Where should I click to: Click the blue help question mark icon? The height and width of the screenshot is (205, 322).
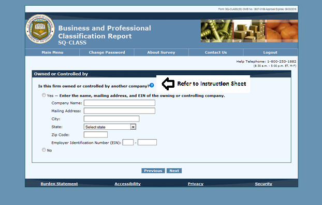[x=152, y=85]
